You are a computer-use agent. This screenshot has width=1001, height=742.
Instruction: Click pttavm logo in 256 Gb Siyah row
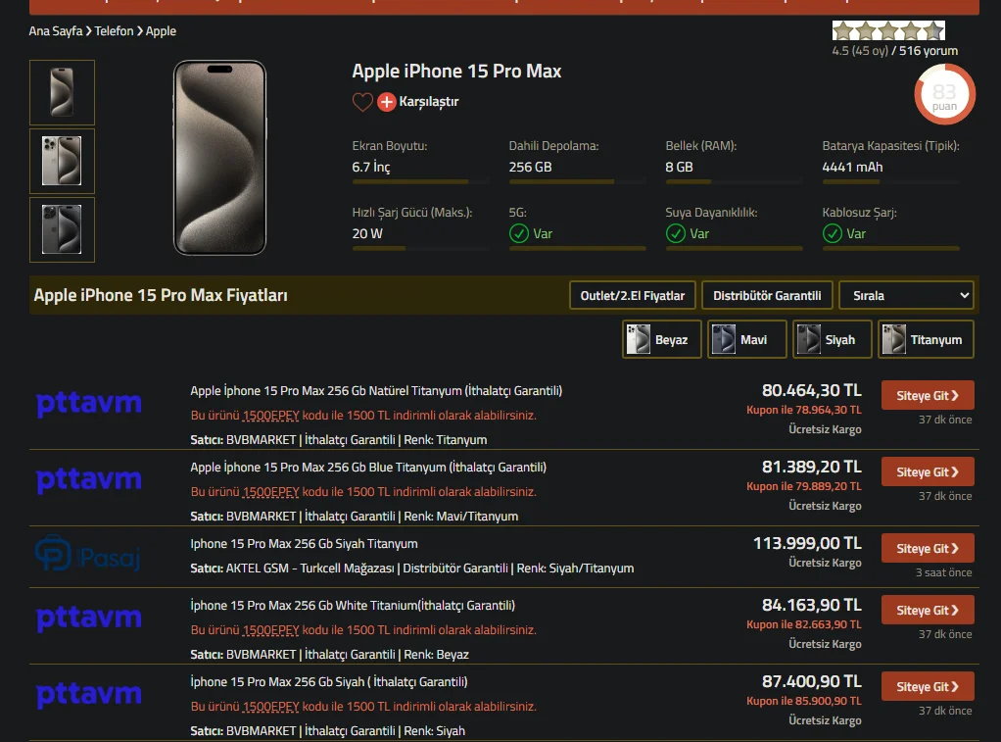pyautogui.click(x=89, y=695)
